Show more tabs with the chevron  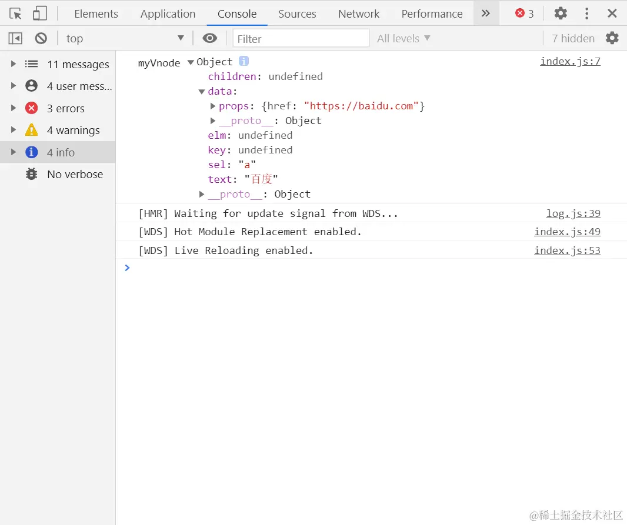[485, 14]
